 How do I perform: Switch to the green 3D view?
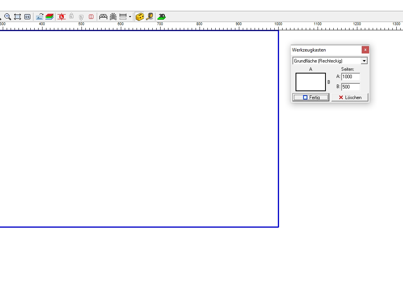(x=161, y=17)
